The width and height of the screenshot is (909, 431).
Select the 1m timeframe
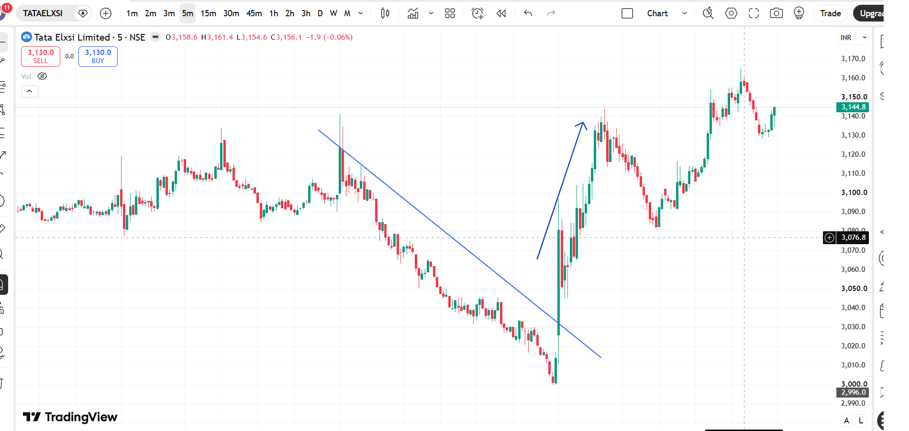132,13
